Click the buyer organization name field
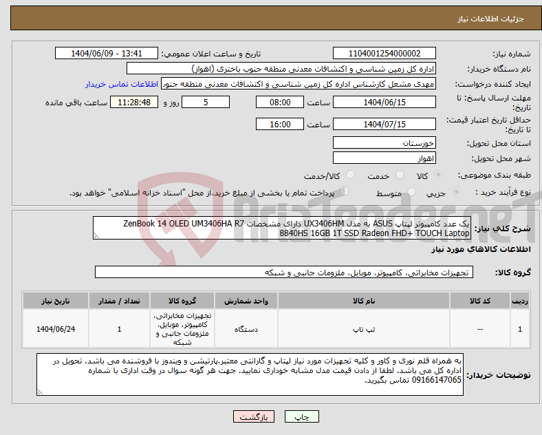This screenshot has width=542, height=435. pos(281,68)
